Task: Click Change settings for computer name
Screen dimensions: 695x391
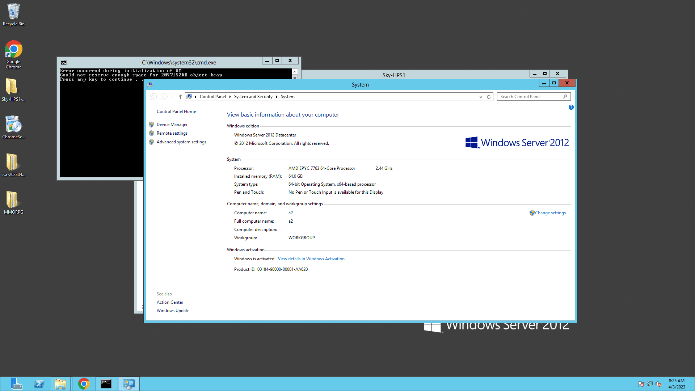Action: click(x=550, y=213)
